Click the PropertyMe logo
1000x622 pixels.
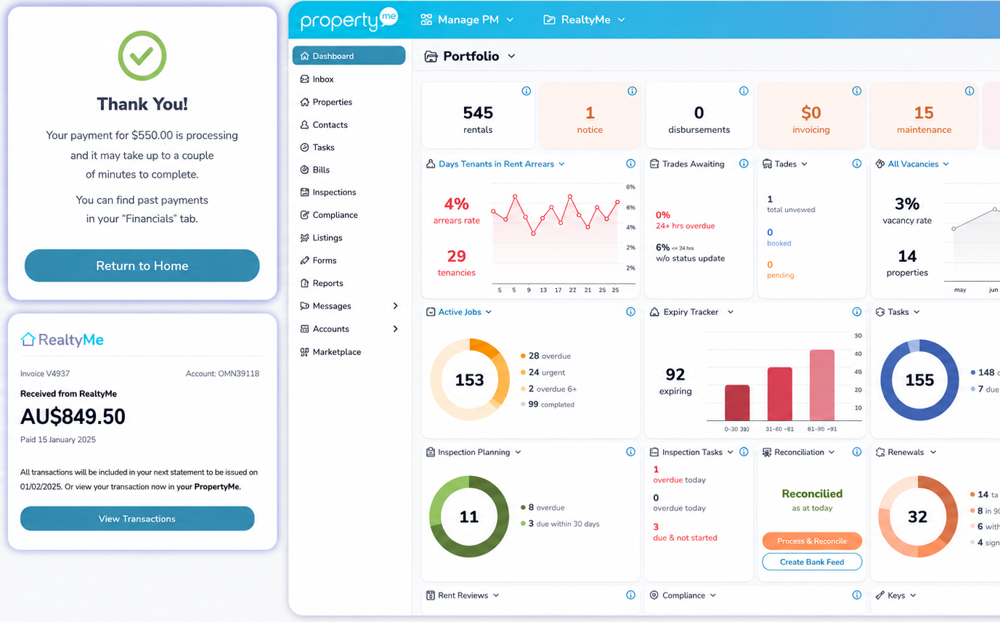pos(349,20)
